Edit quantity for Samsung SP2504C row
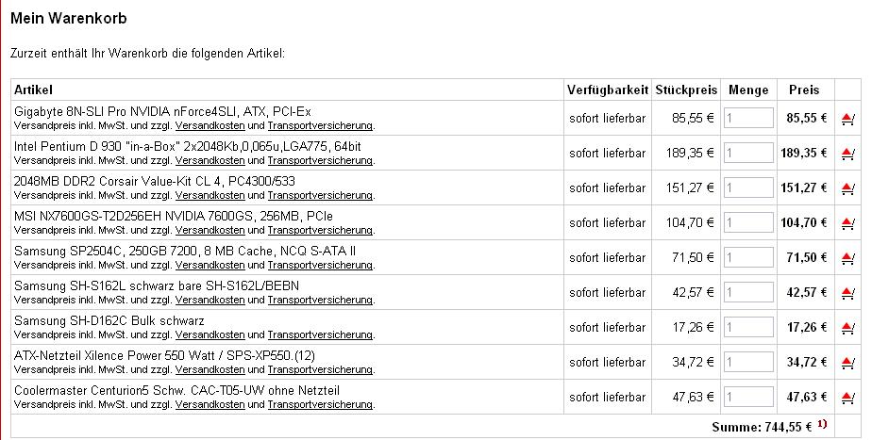Image resolution: width=872 pixels, height=440 pixels. [748, 257]
